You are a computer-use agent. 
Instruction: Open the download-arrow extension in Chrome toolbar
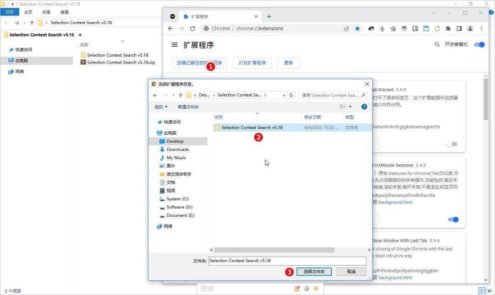pyautogui.click(x=382, y=29)
